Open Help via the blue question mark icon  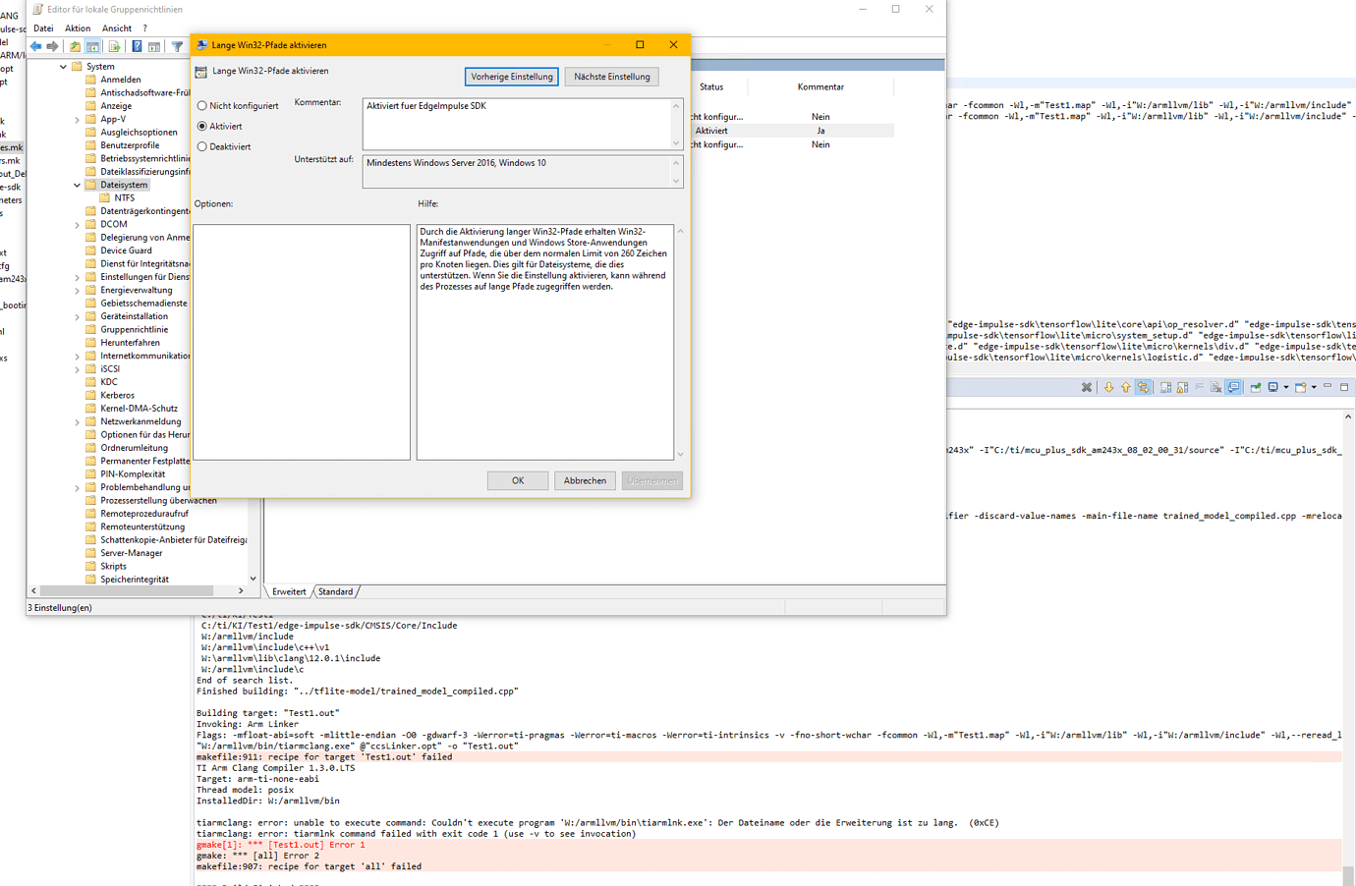[136, 45]
